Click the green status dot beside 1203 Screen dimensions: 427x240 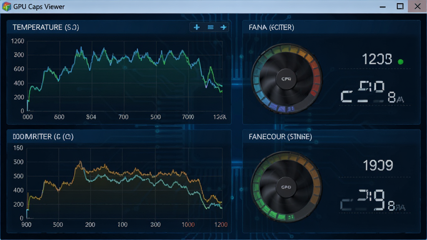[x=400, y=62]
